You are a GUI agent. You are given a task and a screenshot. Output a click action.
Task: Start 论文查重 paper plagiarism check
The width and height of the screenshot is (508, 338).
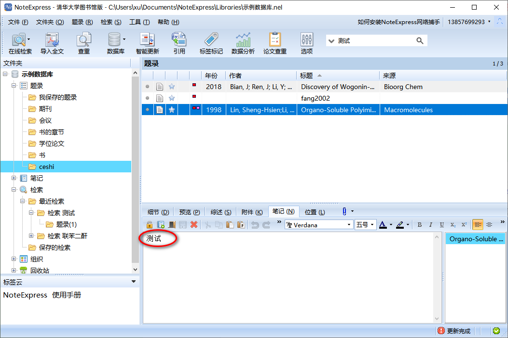click(x=275, y=43)
